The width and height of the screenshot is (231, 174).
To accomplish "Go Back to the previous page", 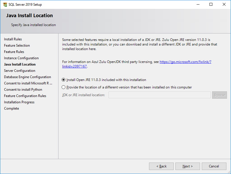I will (161, 166).
